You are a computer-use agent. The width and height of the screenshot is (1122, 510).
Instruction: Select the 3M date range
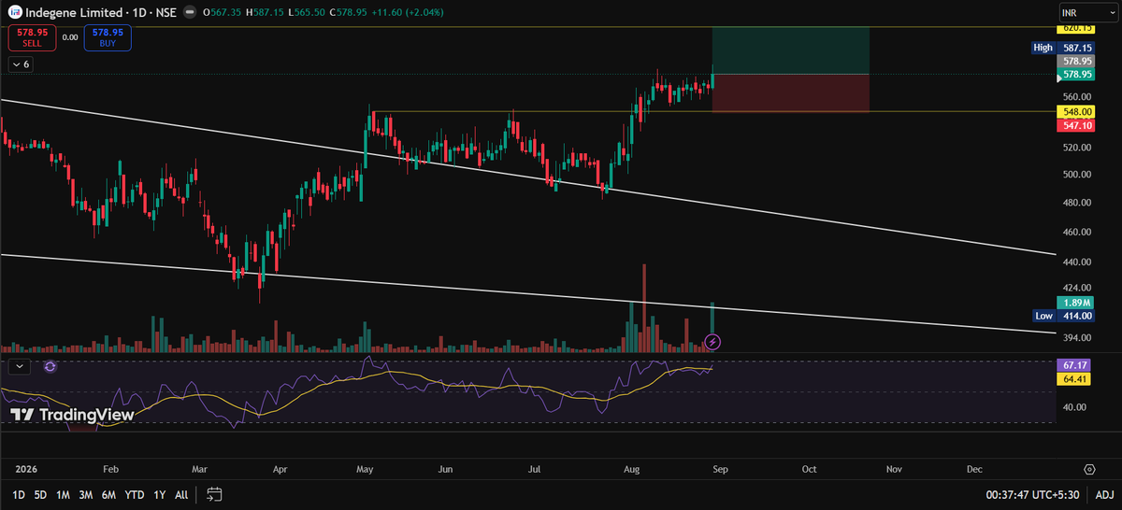point(86,494)
